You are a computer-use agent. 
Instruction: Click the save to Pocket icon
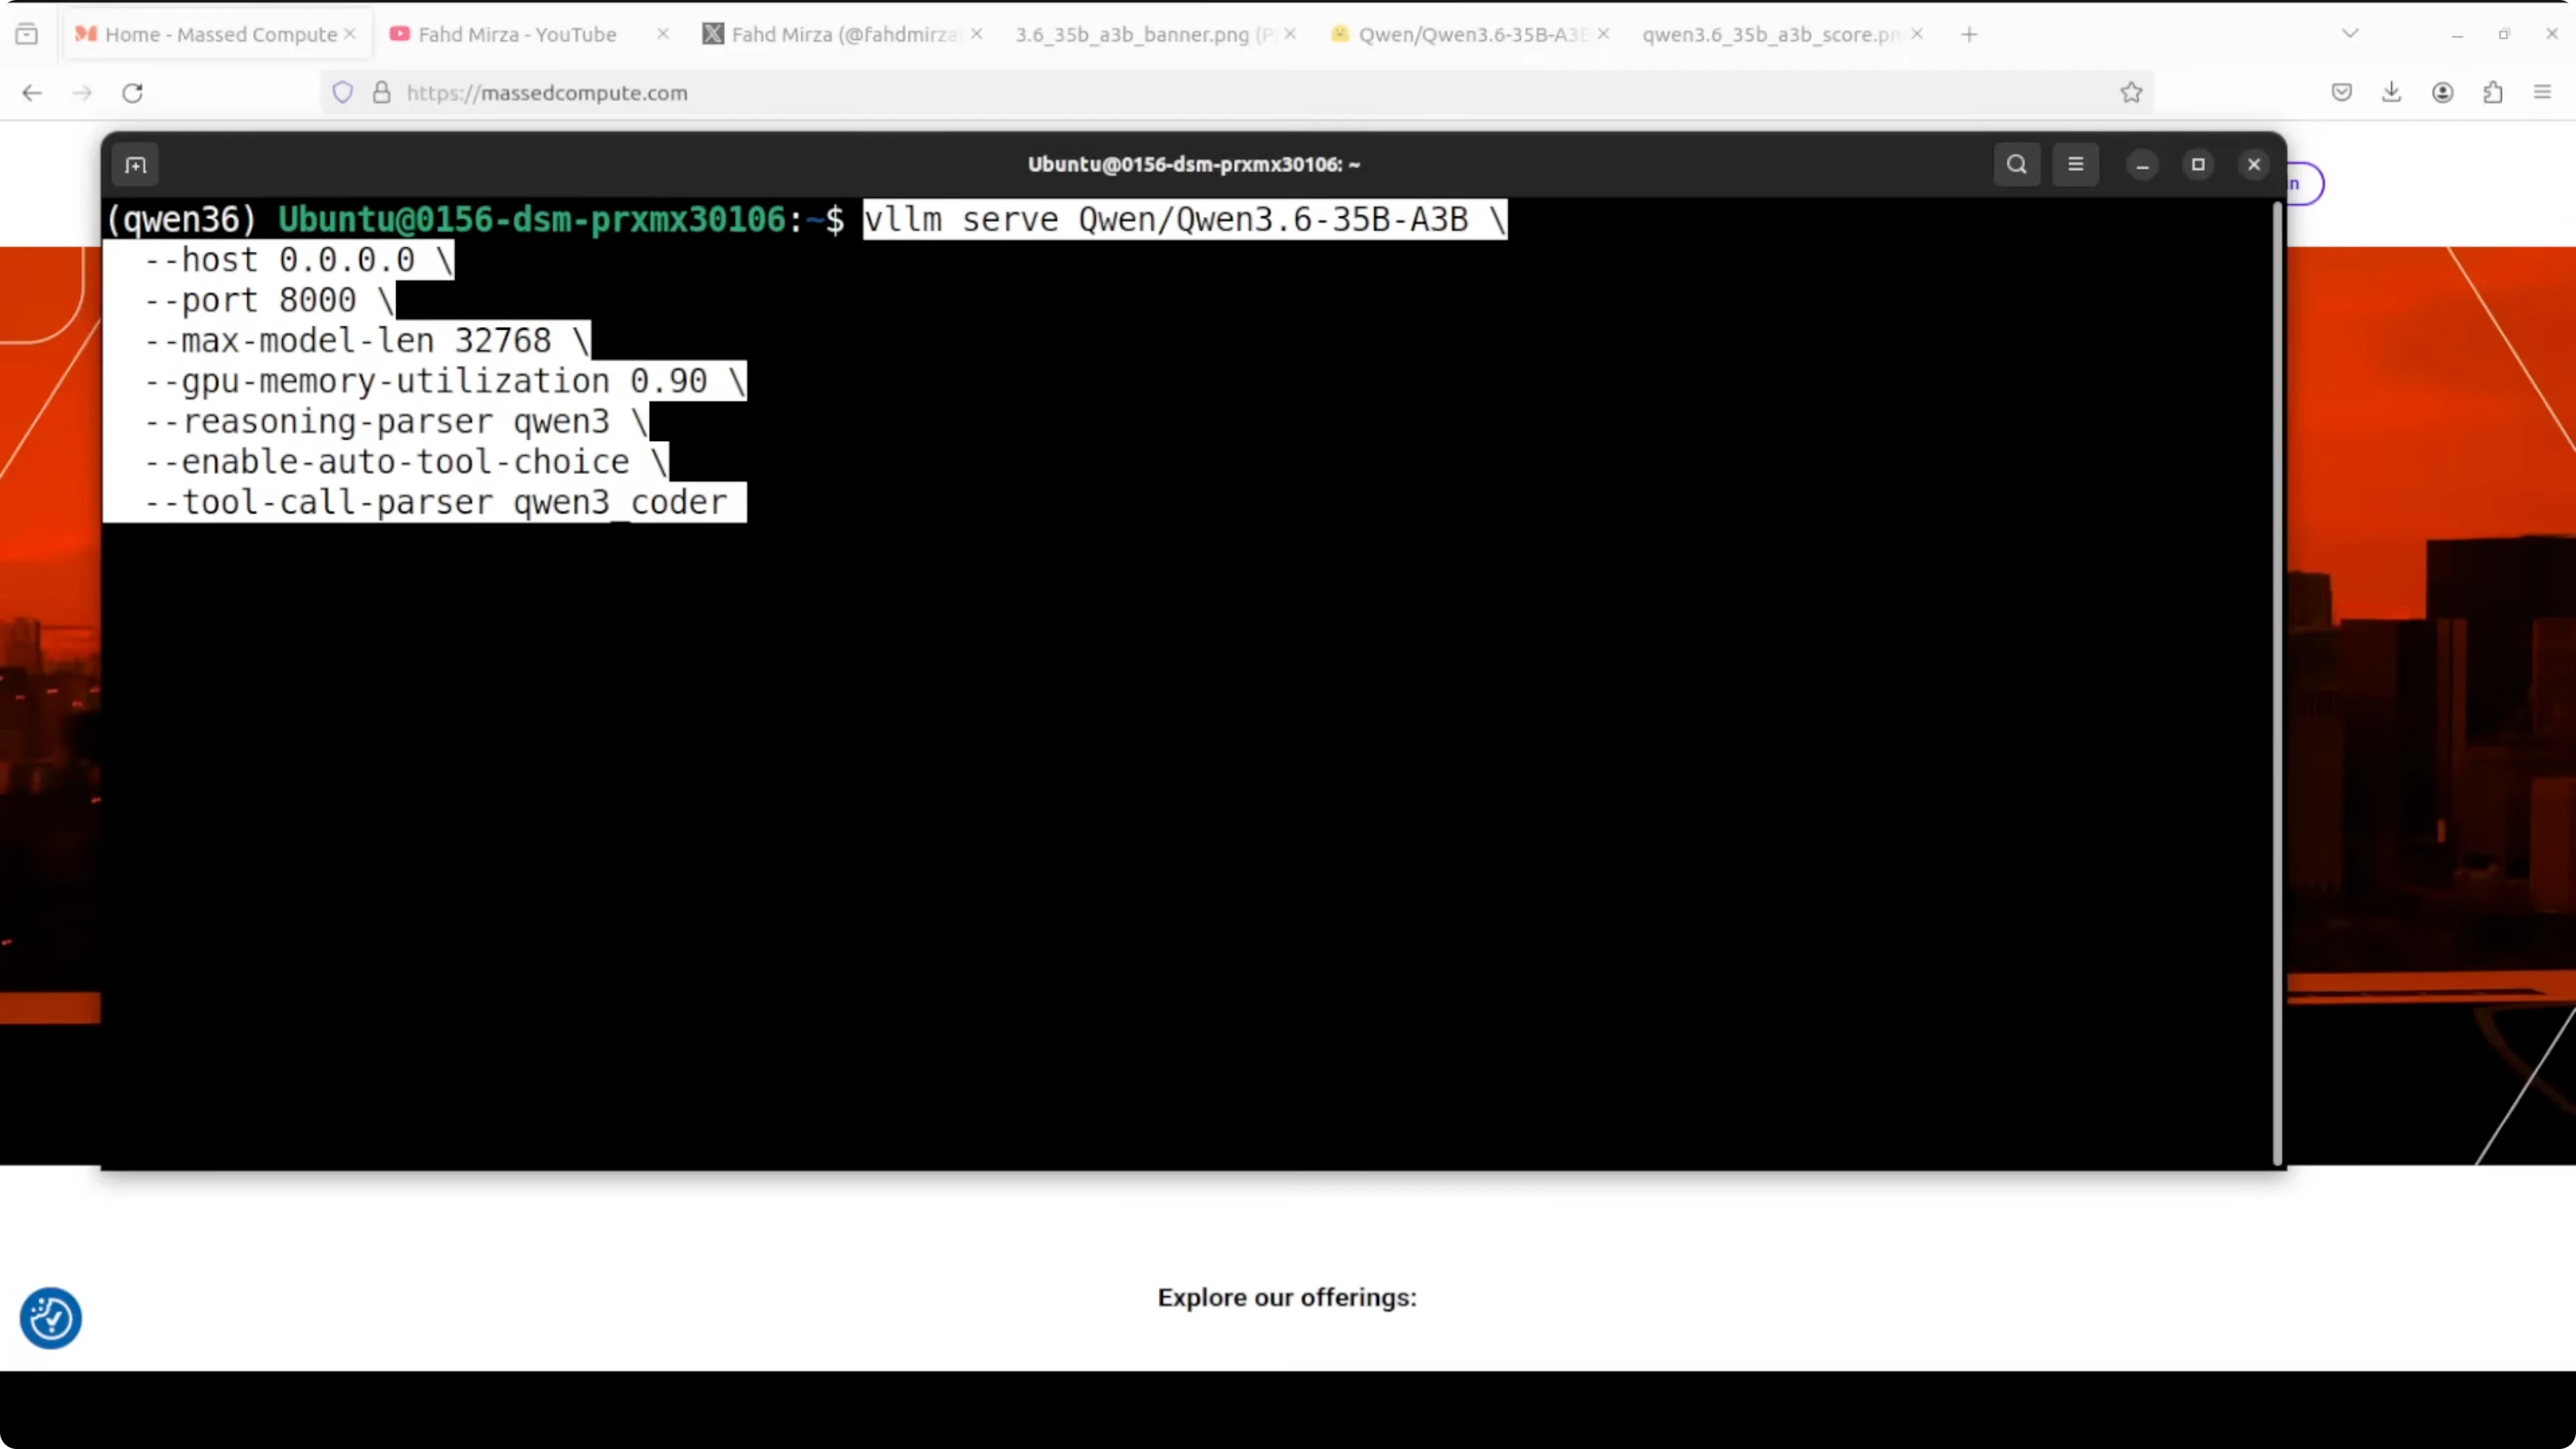click(x=2341, y=92)
